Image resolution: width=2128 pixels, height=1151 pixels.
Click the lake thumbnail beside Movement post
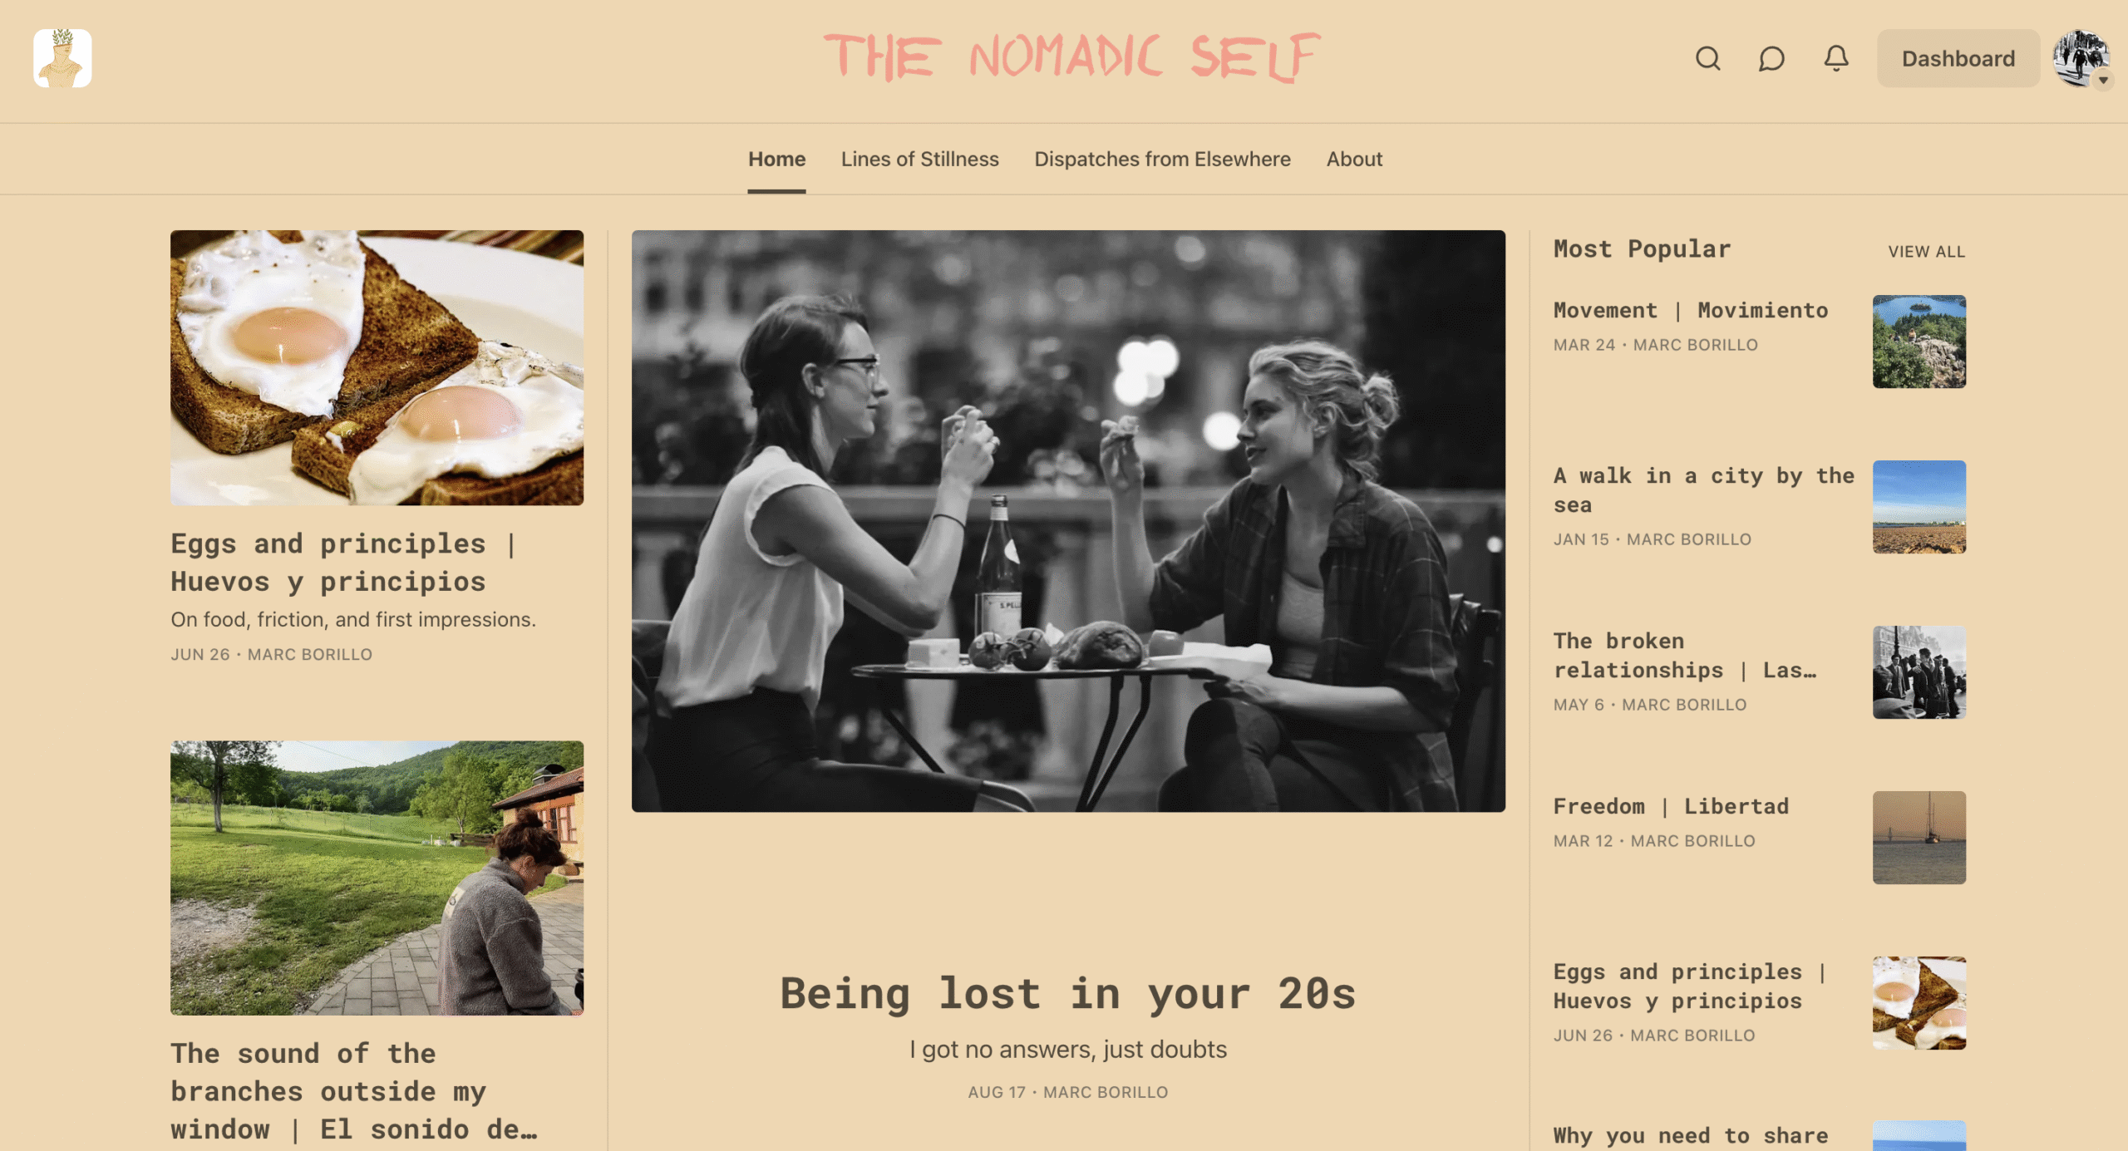click(x=1919, y=342)
